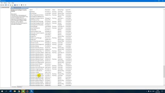Select the Windows Biometric Service row
The image size is (165, 93).
point(51,48)
